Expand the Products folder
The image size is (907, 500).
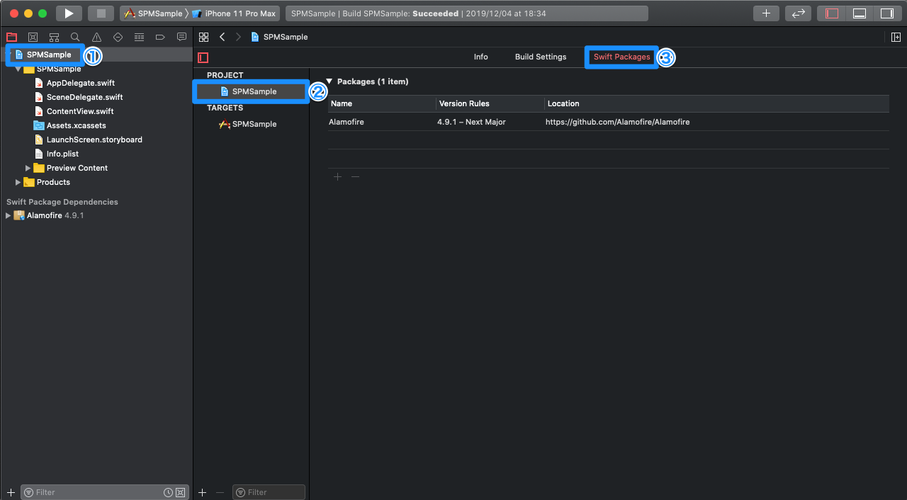tap(18, 182)
